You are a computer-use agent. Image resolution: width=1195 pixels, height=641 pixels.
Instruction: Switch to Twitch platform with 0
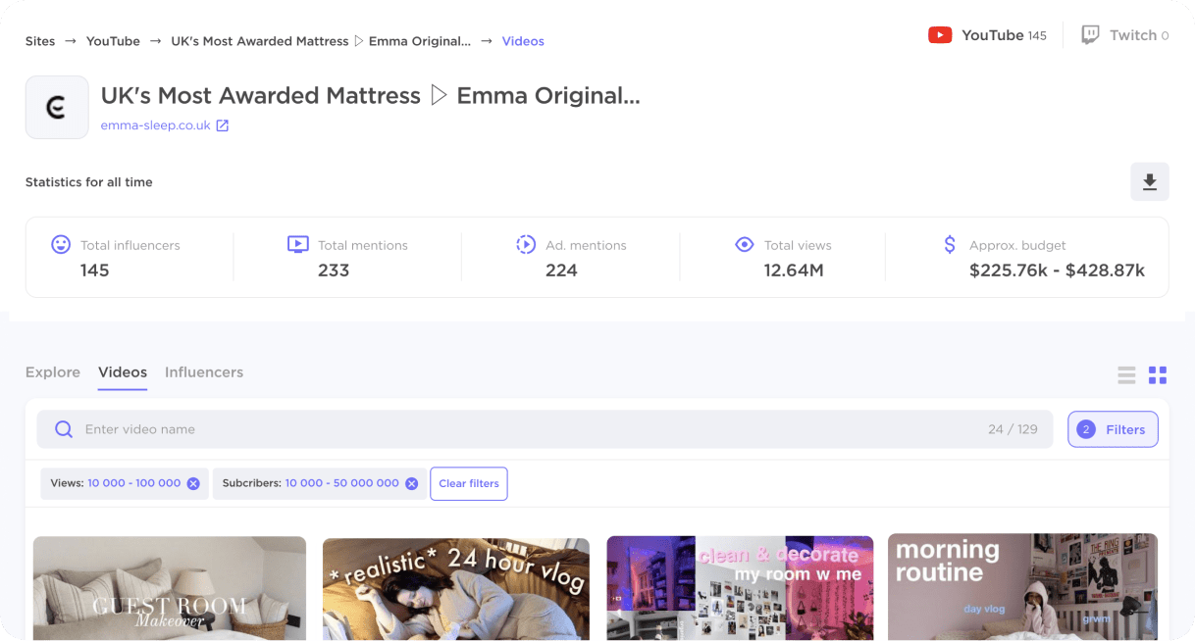(1125, 35)
